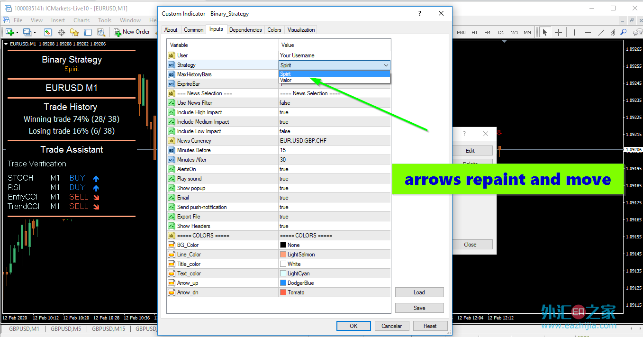Image resolution: width=643 pixels, height=337 pixels.
Task: Click Edit in the background dialog
Action: click(x=470, y=151)
